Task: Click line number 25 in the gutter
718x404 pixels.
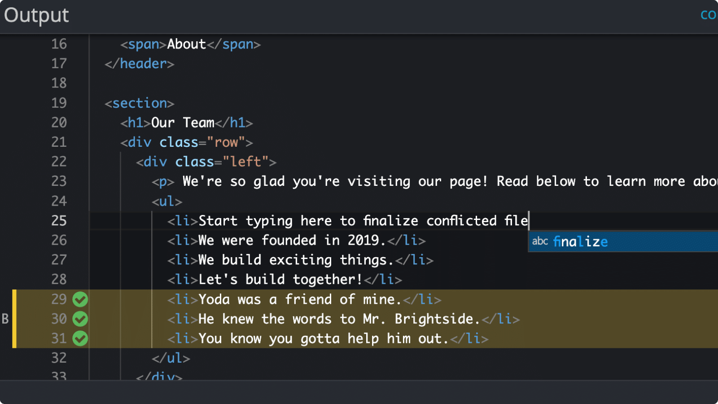Action: point(59,221)
